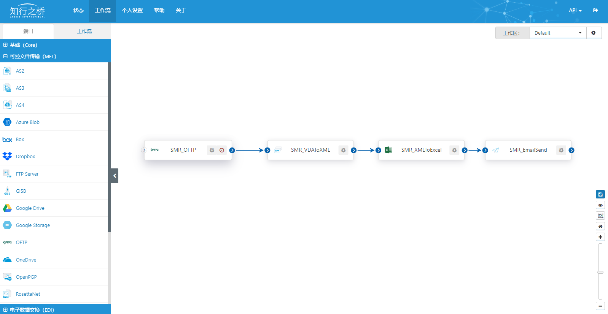Select the Dropbox connector icon
Screen dimensions: 608x314
7,156
